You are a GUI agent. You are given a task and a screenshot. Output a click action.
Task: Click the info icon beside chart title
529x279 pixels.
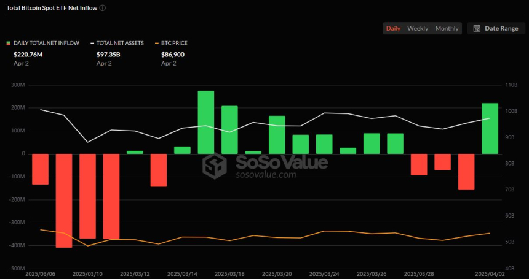[x=103, y=8]
